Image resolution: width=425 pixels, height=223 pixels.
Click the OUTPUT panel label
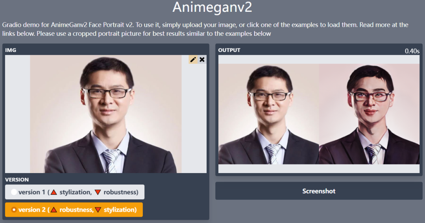click(x=229, y=50)
